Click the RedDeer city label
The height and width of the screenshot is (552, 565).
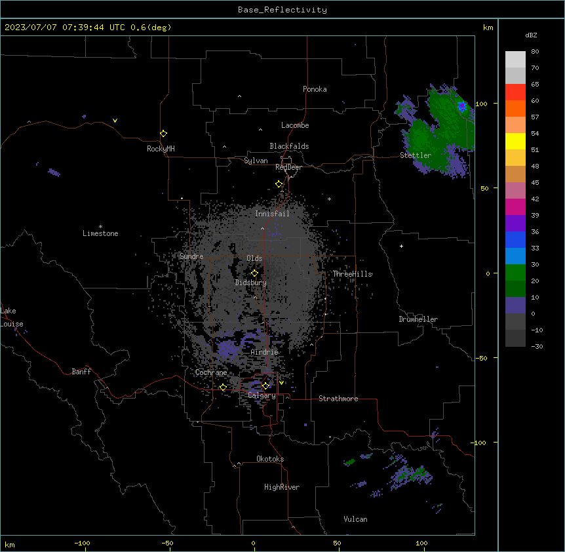tap(288, 167)
